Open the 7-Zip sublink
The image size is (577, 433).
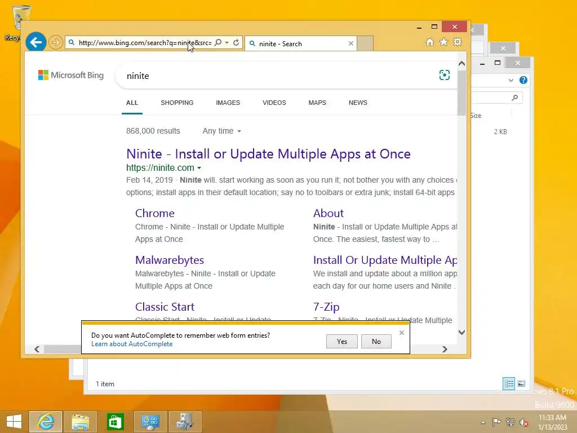click(326, 307)
